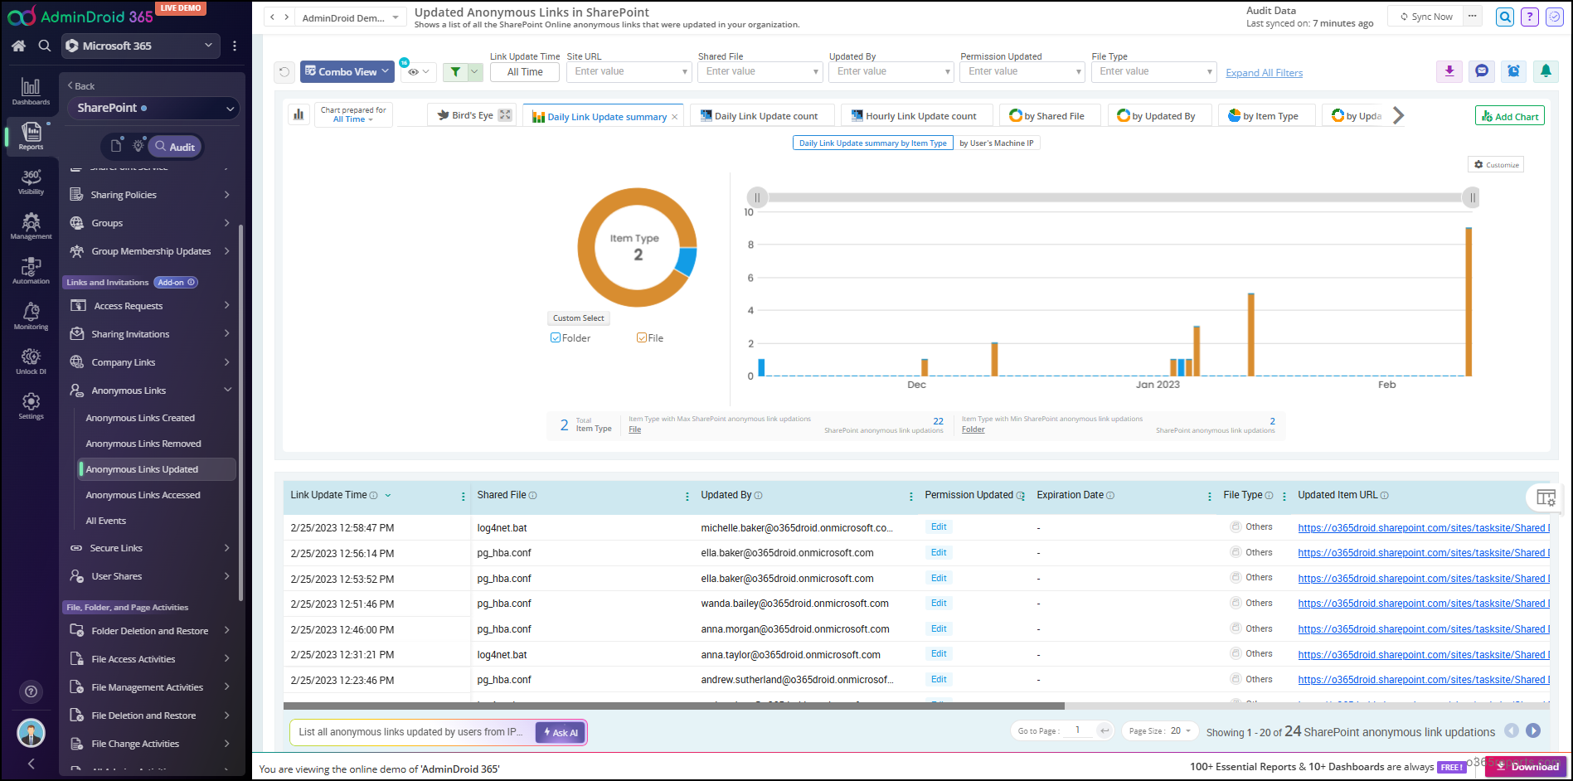
Task: Toggle the lightbulb insights icon near Audit
Action: pyautogui.click(x=138, y=146)
